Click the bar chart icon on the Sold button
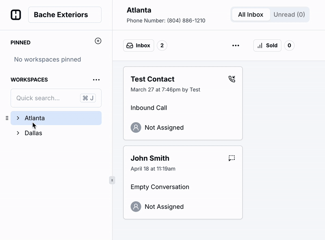 (260, 45)
